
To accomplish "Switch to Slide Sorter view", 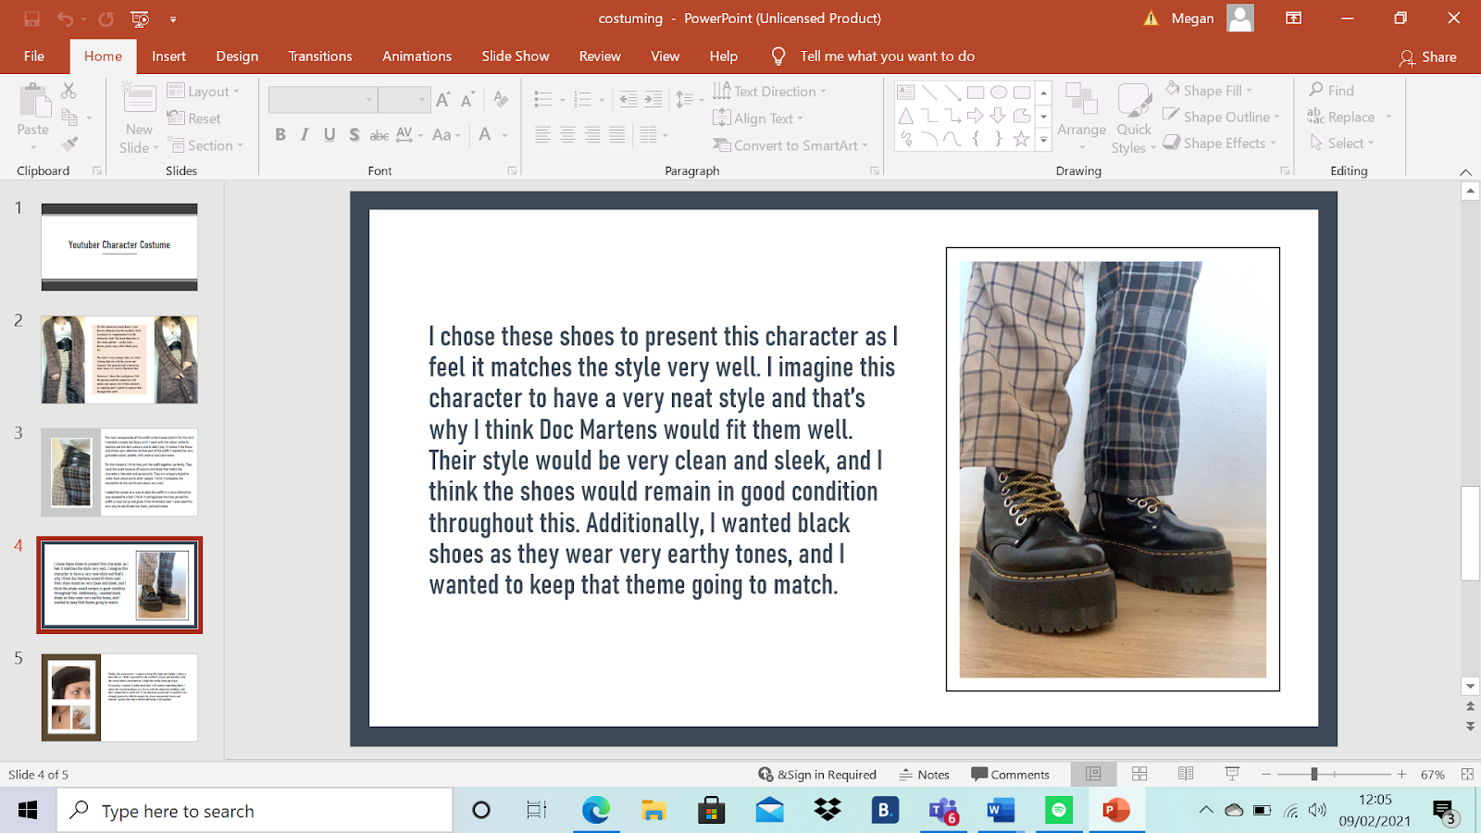I will click(x=1139, y=774).
